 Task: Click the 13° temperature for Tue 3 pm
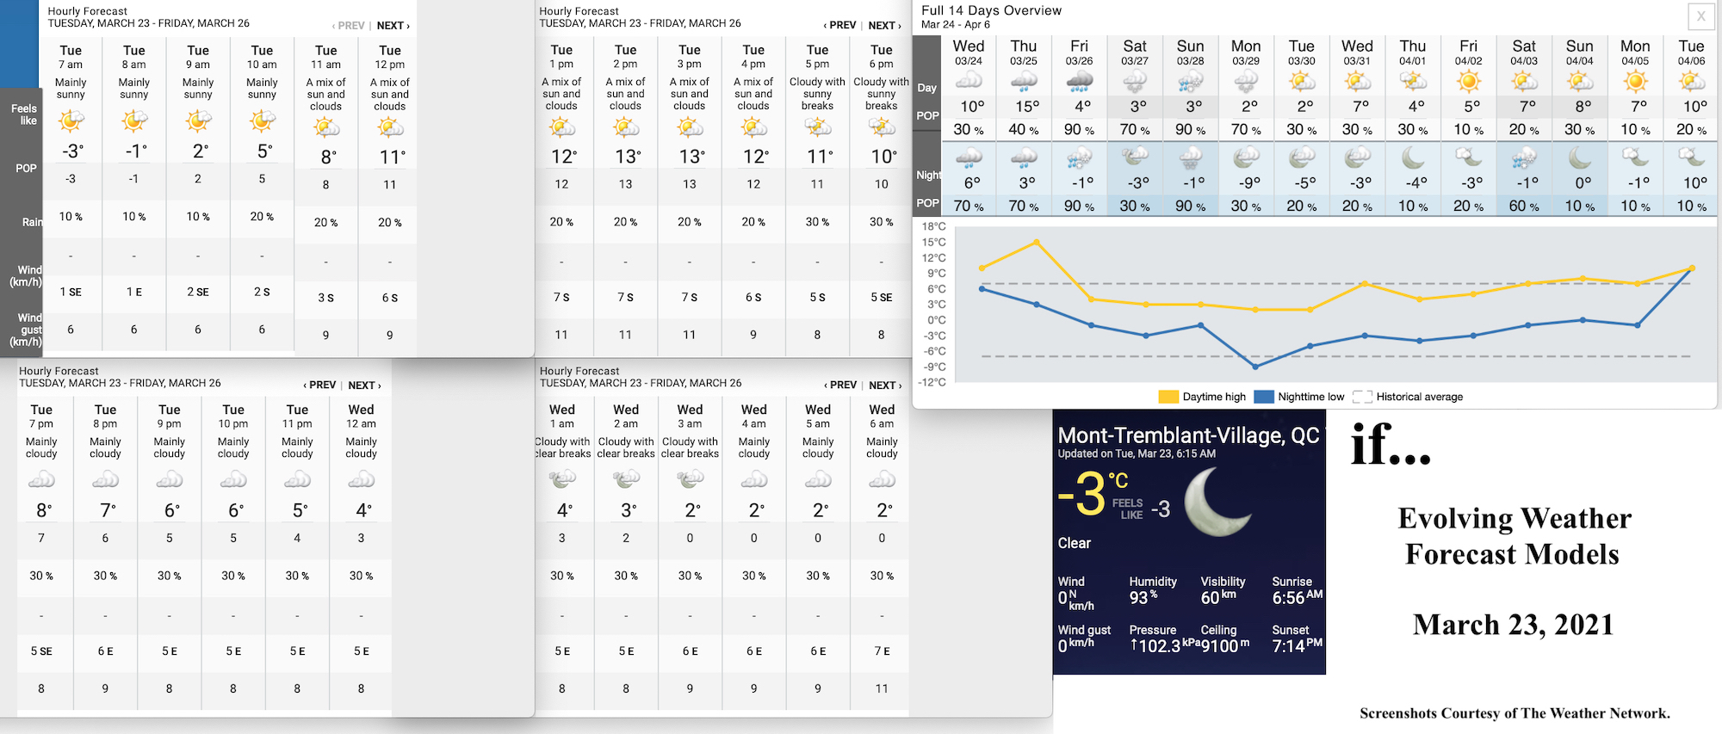click(691, 157)
